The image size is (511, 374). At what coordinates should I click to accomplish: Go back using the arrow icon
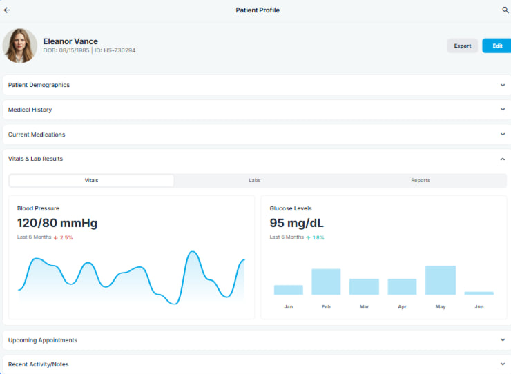pos(7,10)
